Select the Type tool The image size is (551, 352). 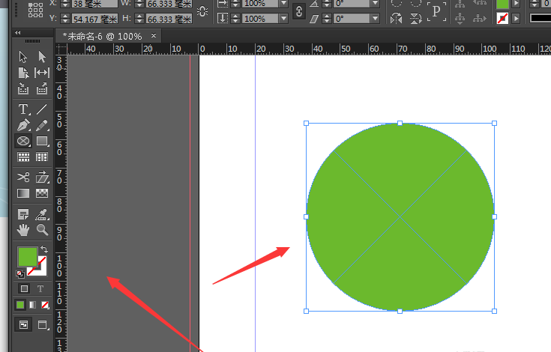tap(23, 109)
